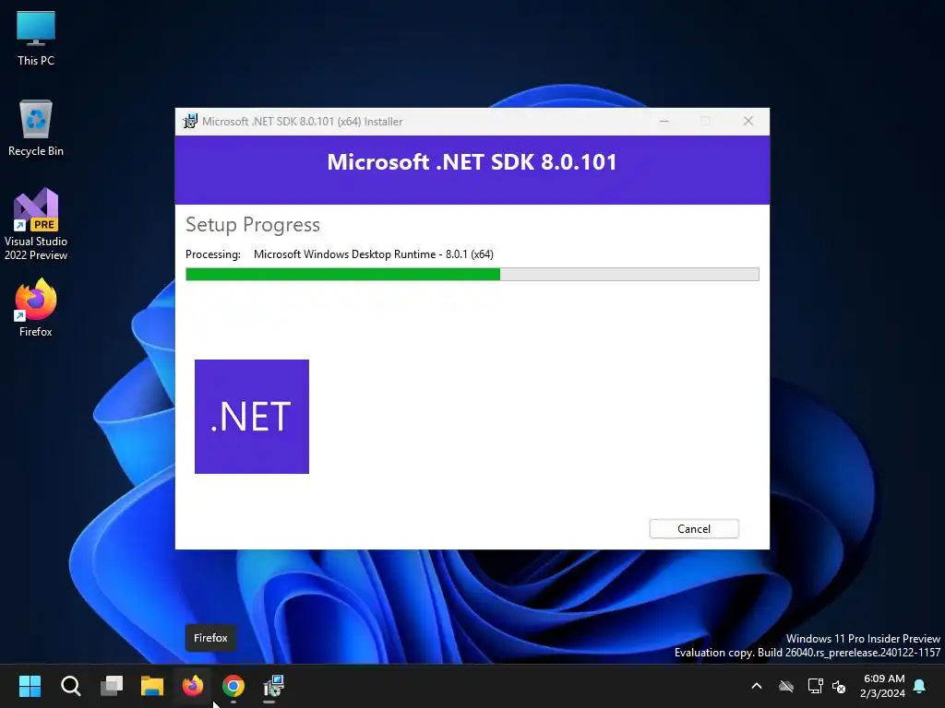The height and width of the screenshot is (708, 945).
Task: Show hidden system tray icons
Action: pos(757,686)
